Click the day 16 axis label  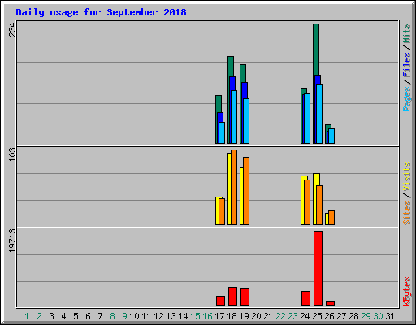coord(207,316)
